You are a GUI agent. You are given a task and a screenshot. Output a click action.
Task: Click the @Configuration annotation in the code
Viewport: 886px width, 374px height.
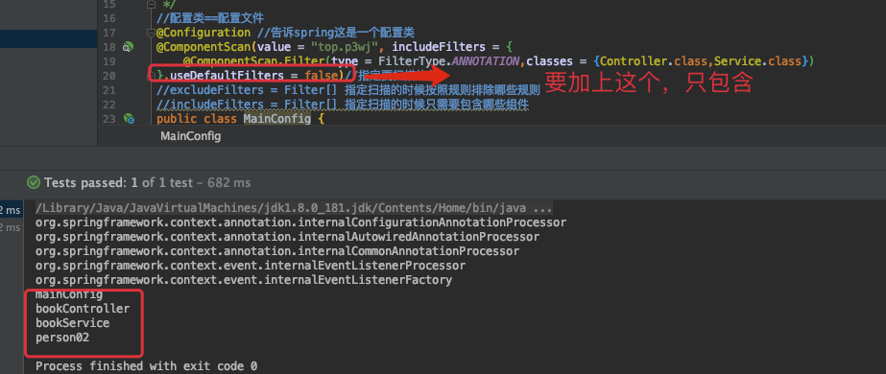[x=204, y=33]
